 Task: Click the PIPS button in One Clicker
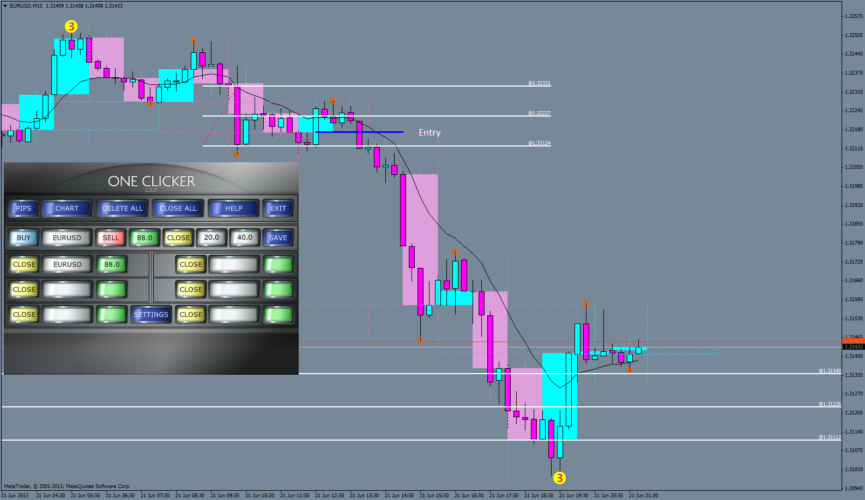pos(23,208)
